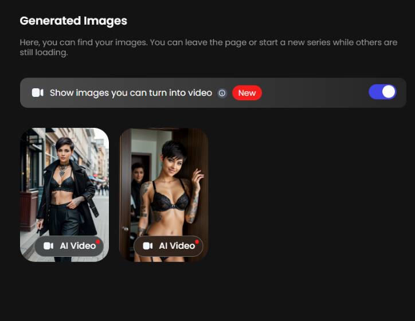Click the 'Here, you can find your images' description

coord(209,48)
